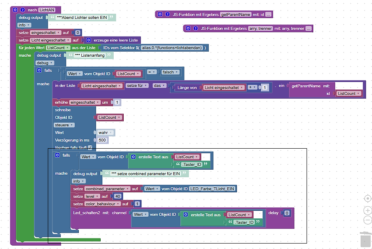Open 'Licht eingeschaltet' dropdown before empty list block
Viewport: 372px width, 249px height.
coord(50,40)
